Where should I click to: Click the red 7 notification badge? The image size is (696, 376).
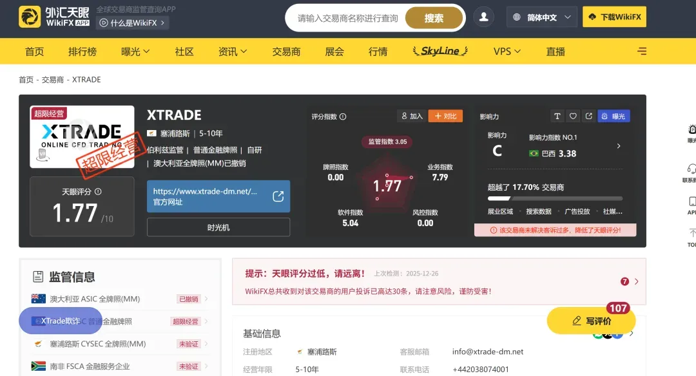624,281
